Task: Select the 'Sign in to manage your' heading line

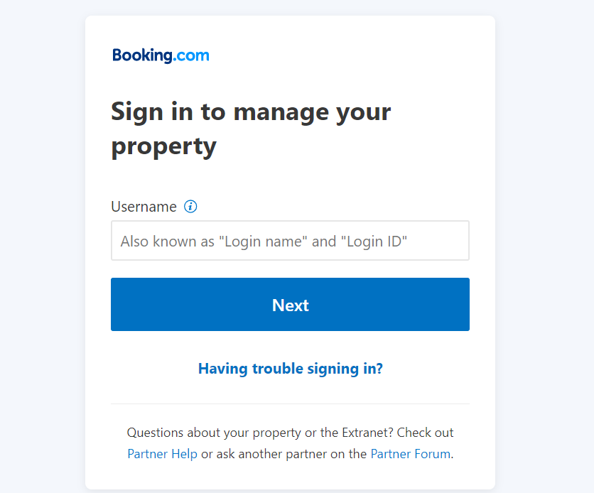Action: tap(251, 112)
